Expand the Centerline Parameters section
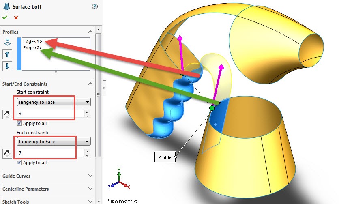 90,189
